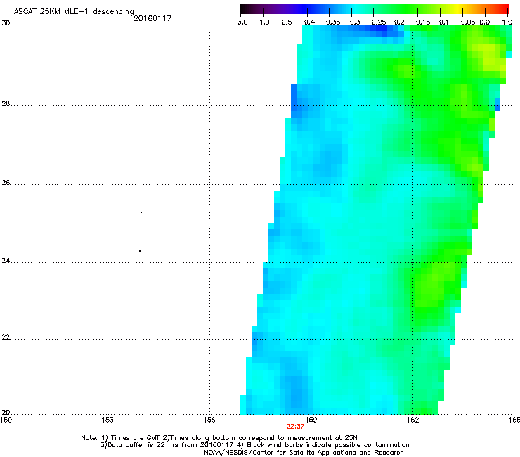Screen dimensions: 520x457
Task: Click the note line 'Times are GMT'
Action: pyautogui.click(x=136, y=438)
